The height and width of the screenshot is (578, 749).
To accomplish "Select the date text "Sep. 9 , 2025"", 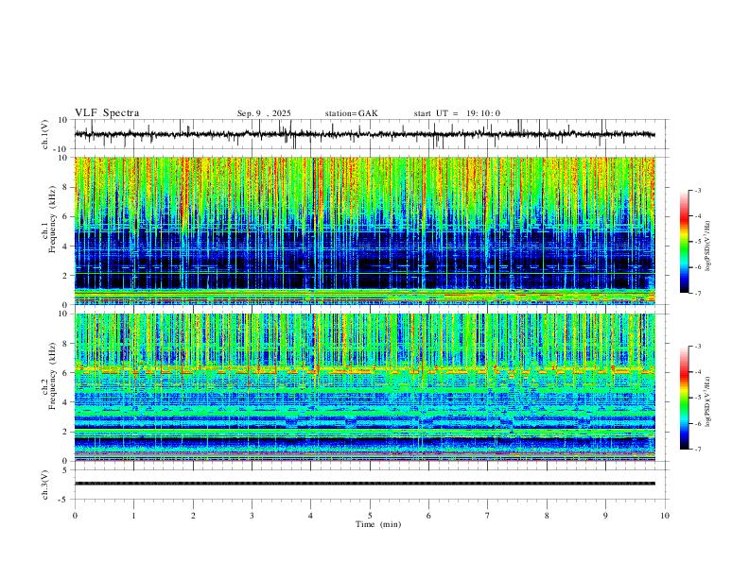I will click(x=264, y=113).
